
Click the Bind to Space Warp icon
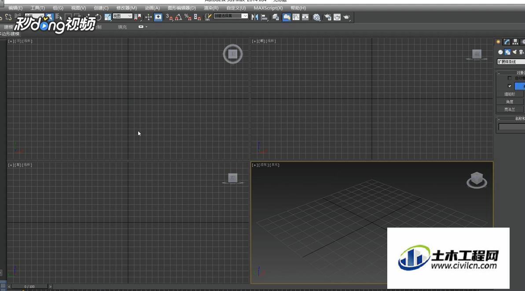[18, 17]
